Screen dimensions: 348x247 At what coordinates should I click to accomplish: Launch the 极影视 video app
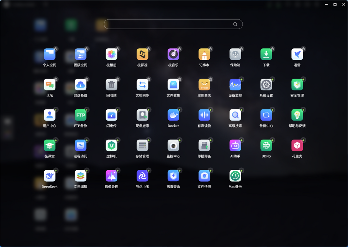pyautogui.click(x=142, y=54)
